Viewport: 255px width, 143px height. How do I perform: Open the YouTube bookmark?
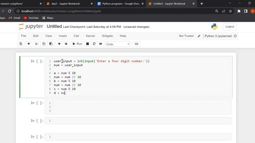tap(31, 18)
